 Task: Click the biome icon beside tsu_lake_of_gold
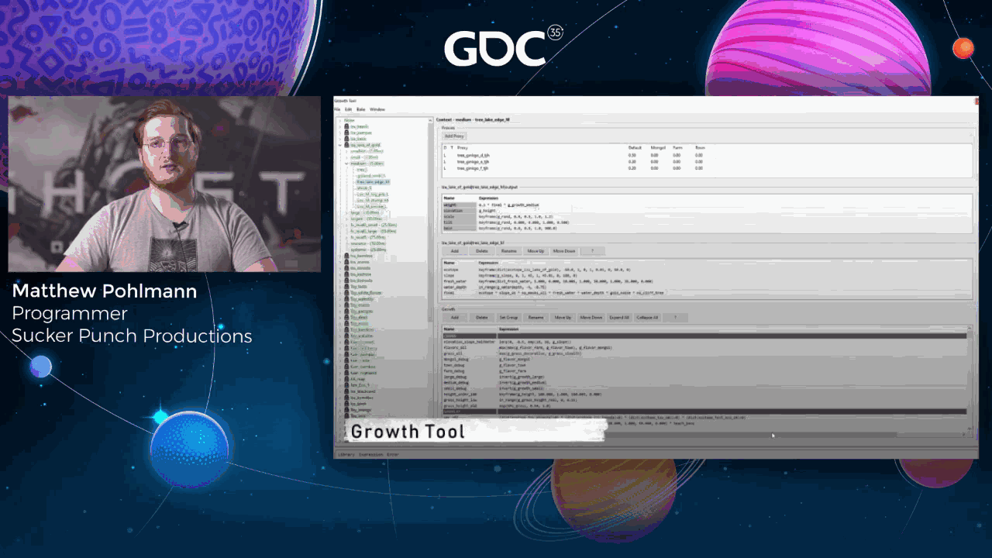click(x=347, y=145)
